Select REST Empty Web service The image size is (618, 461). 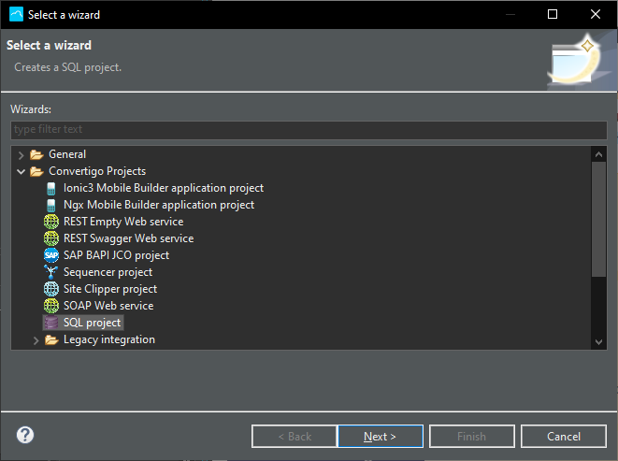tap(123, 222)
